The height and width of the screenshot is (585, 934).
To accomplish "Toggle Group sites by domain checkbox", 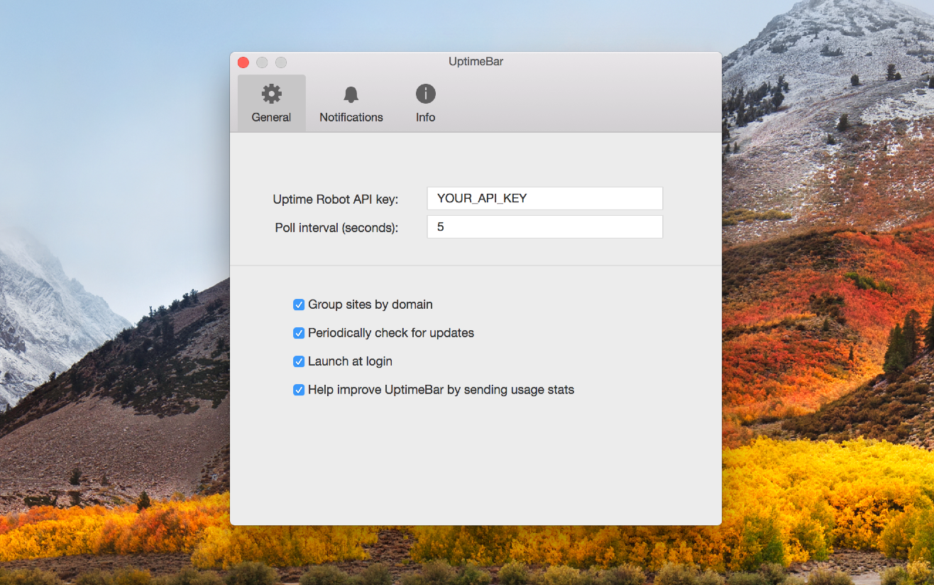I will point(299,305).
